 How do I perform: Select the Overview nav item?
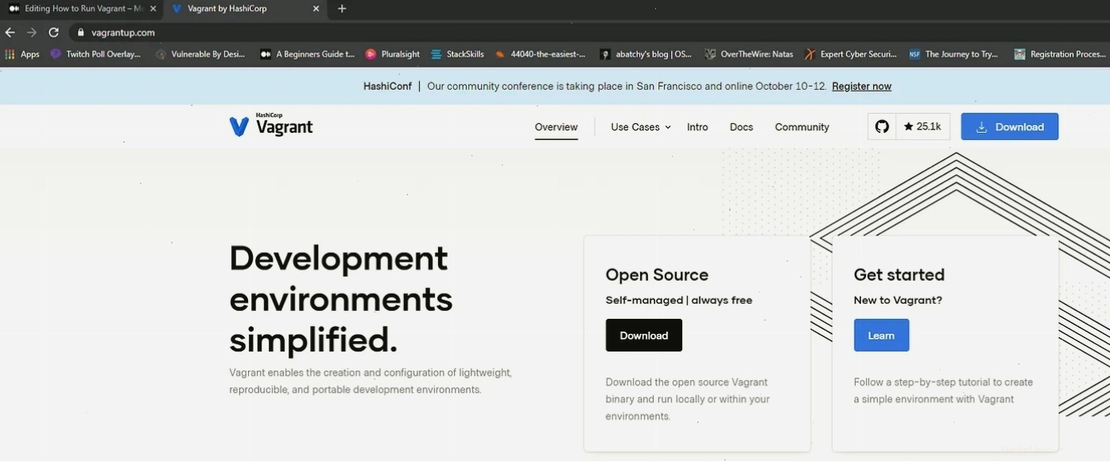[556, 127]
